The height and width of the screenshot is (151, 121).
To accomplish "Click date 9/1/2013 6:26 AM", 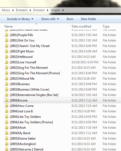I will coord(84,79).
